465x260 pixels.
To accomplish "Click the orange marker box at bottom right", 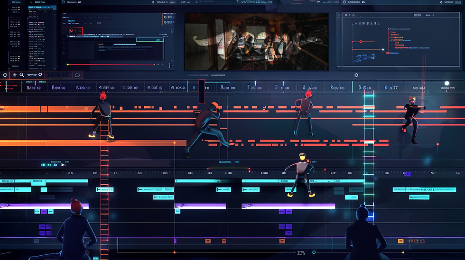I will coord(400,241).
